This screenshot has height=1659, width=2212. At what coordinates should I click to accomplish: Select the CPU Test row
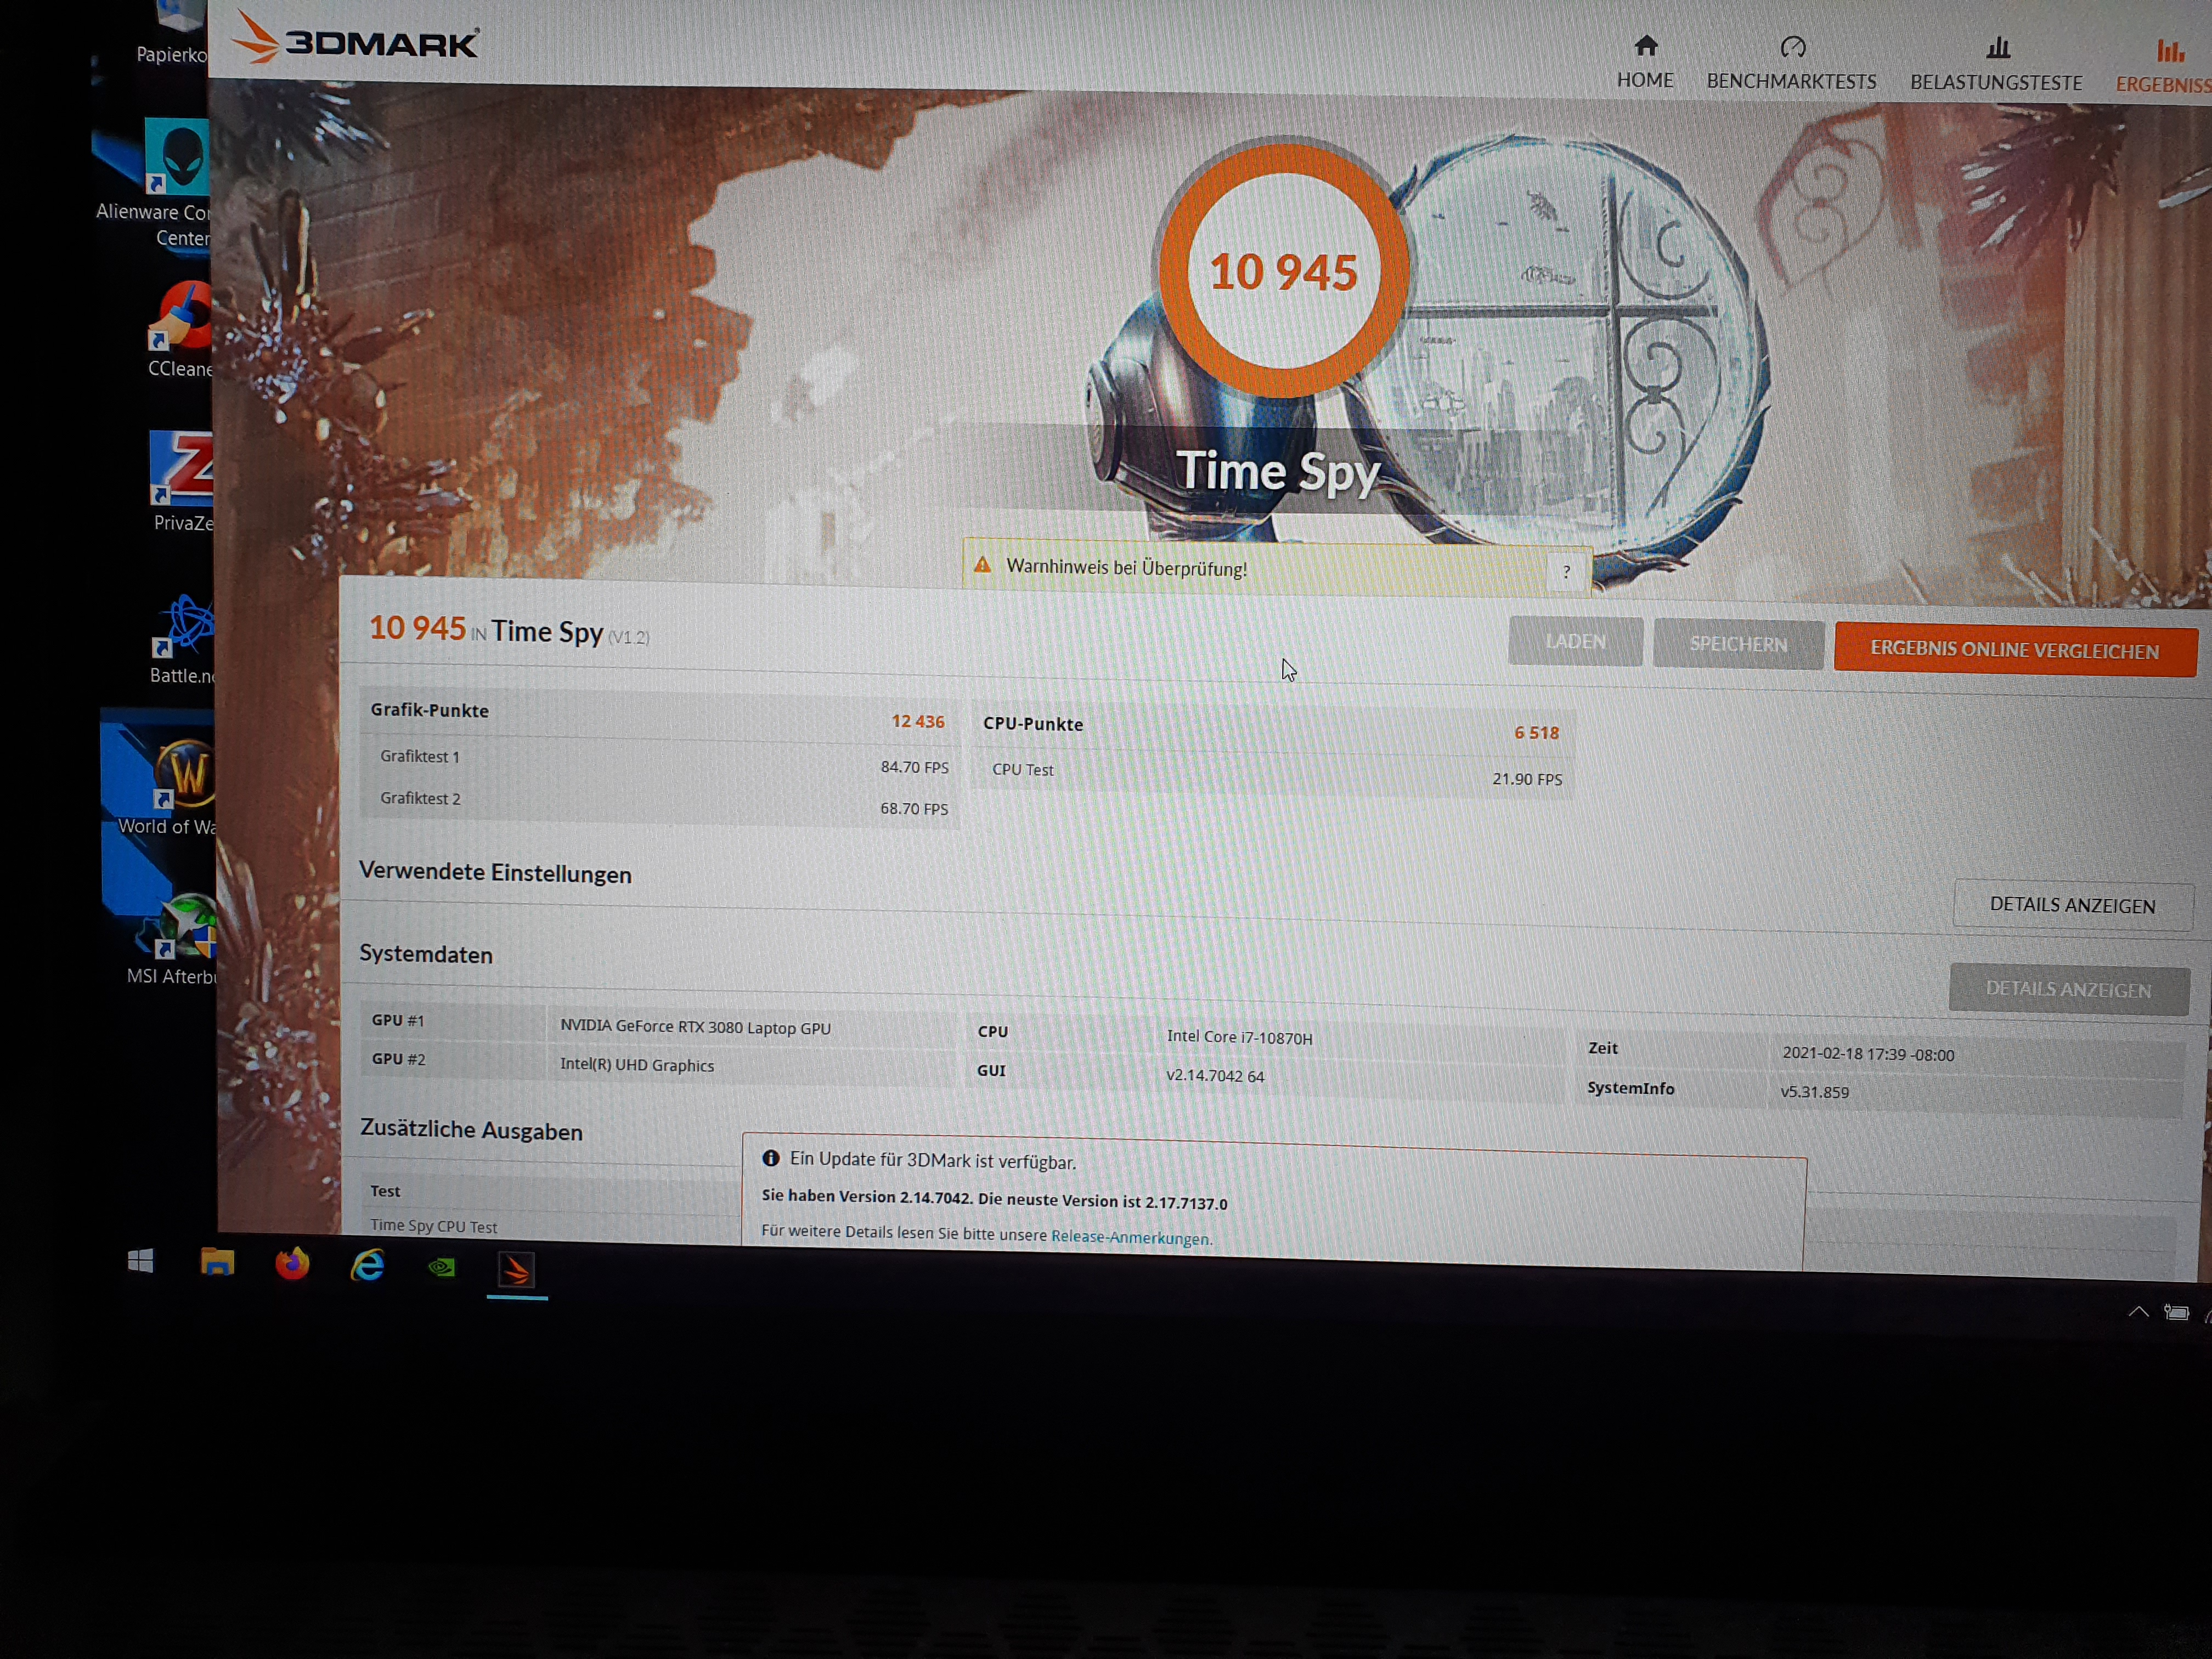tap(1273, 774)
